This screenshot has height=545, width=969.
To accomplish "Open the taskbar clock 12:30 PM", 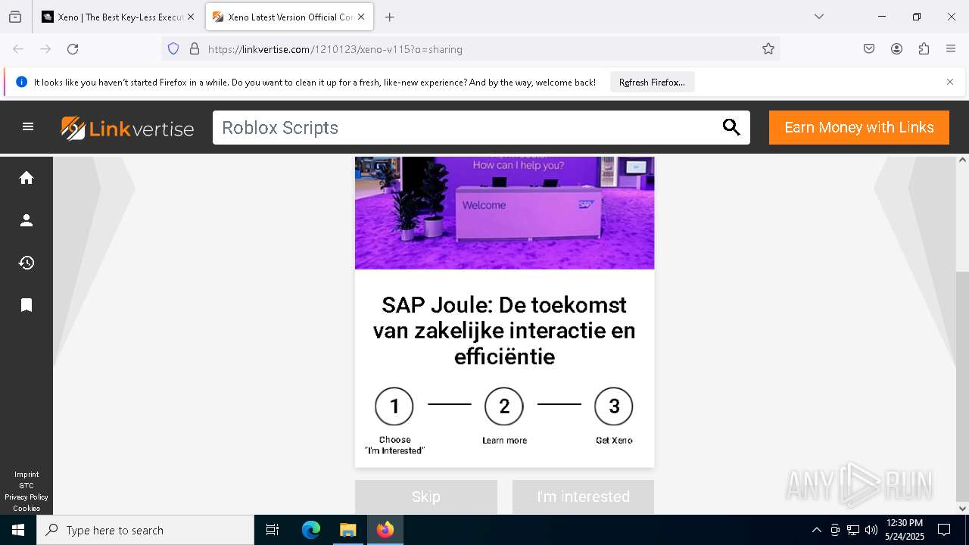I will coord(905,530).
